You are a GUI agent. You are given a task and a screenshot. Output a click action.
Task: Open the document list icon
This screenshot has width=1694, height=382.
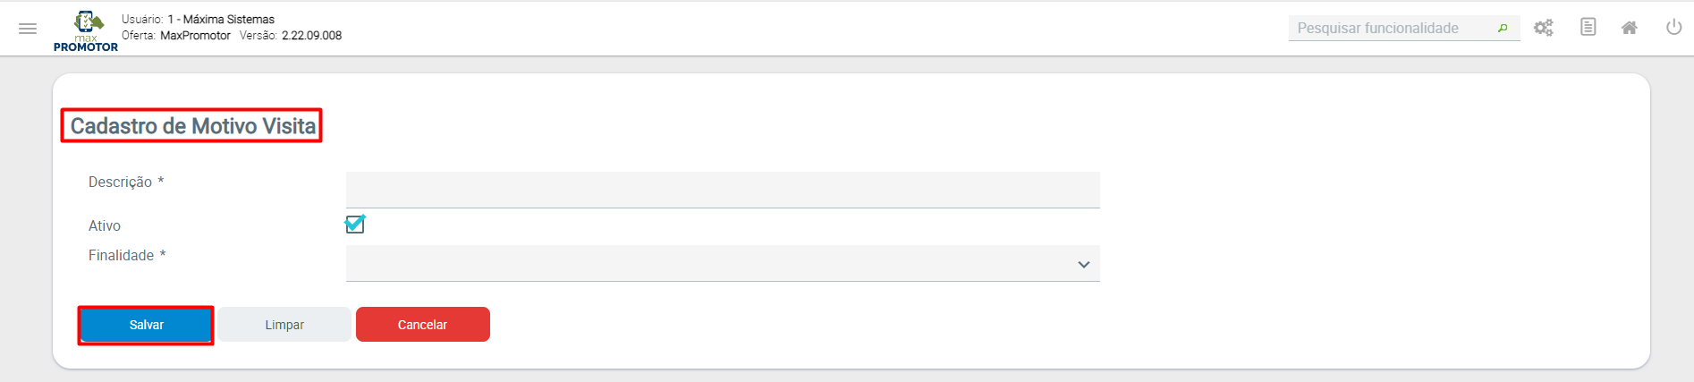tap(1588, 28)
